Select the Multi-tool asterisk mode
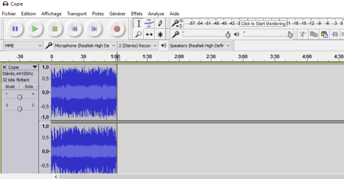This screenshot has height=179, width=344. (x=160, y=34)
